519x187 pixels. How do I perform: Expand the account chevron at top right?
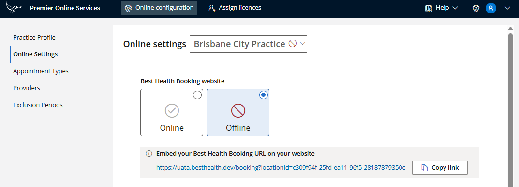click(508, 8)
